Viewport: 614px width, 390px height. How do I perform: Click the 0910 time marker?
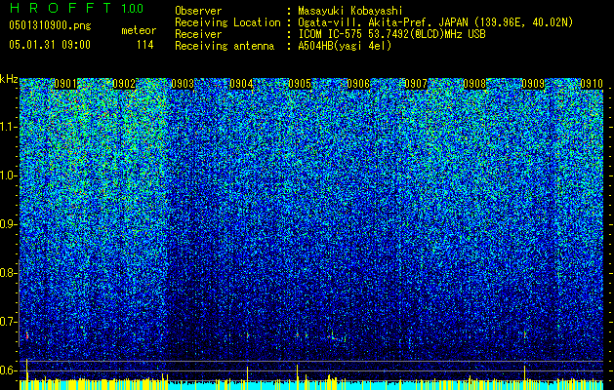592,84
